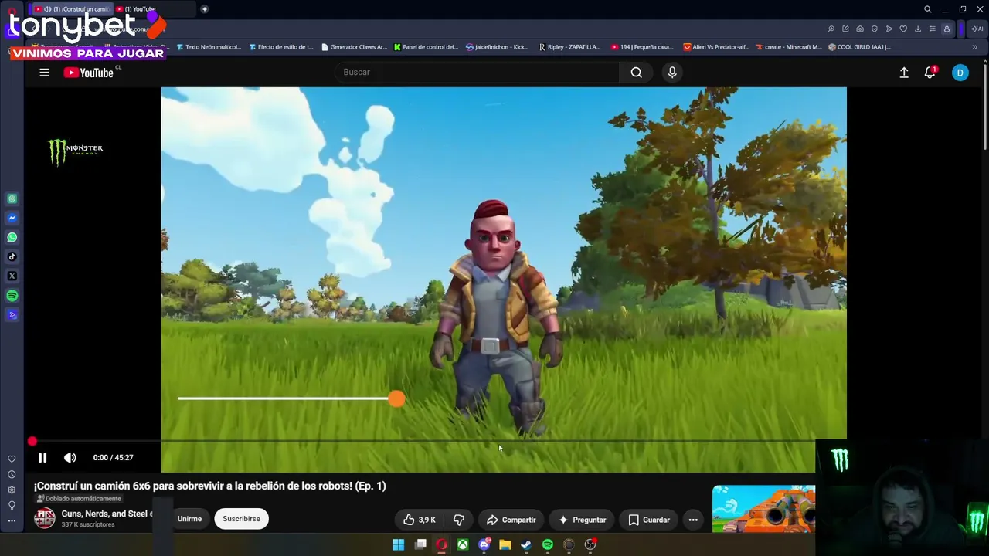Click the Buscar search field

click(477, 72)
